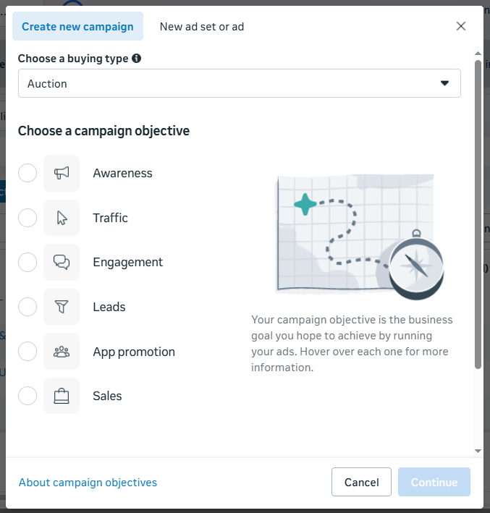Click the App promotion people icon

click(x=62, y=352)
